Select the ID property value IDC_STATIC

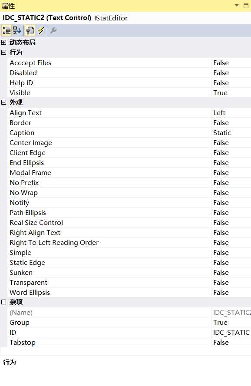click(x=231, y=333)
